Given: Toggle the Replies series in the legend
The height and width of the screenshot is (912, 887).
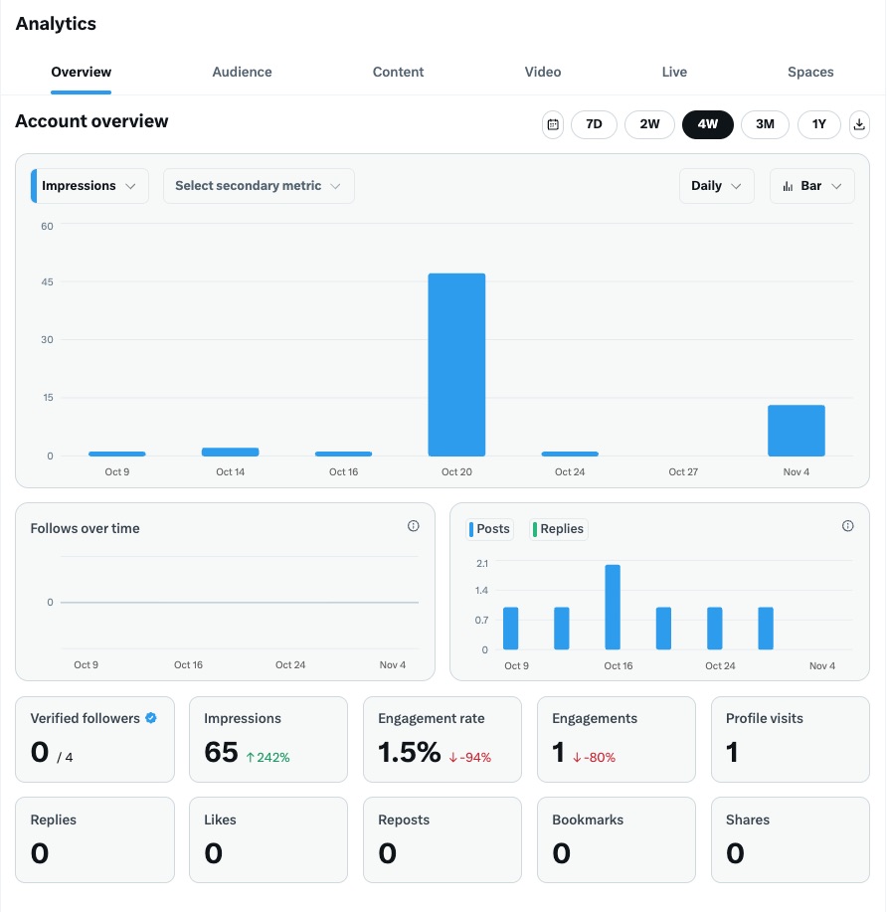Looking at the screenshot, I should coord(559,529).
